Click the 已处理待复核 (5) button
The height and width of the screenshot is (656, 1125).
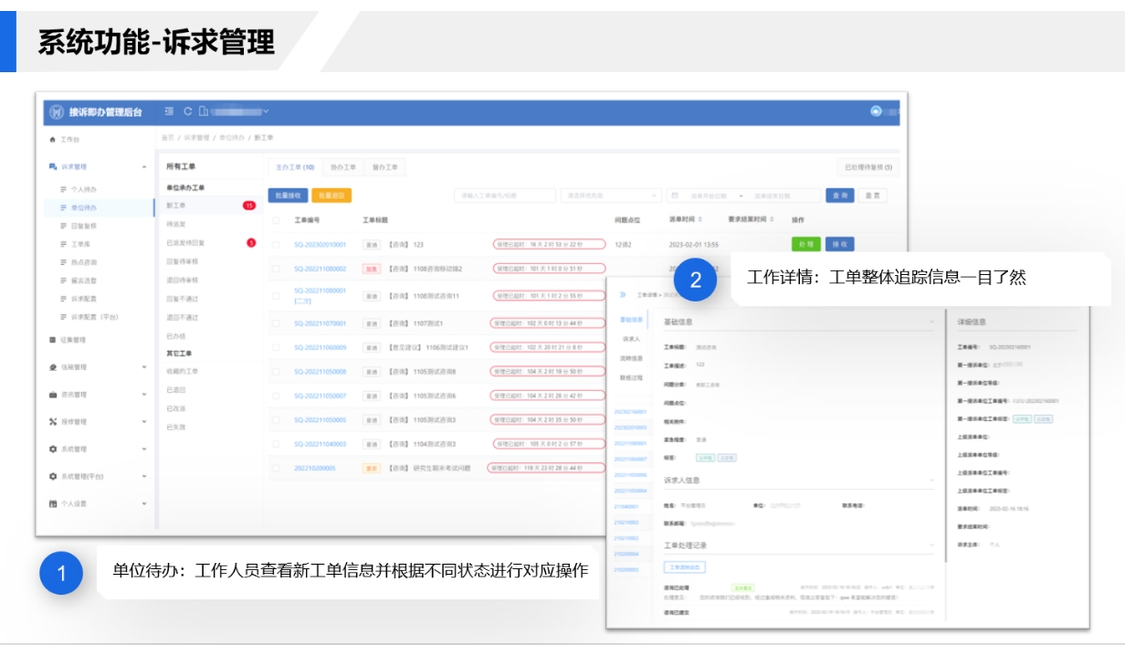point(868,167)
